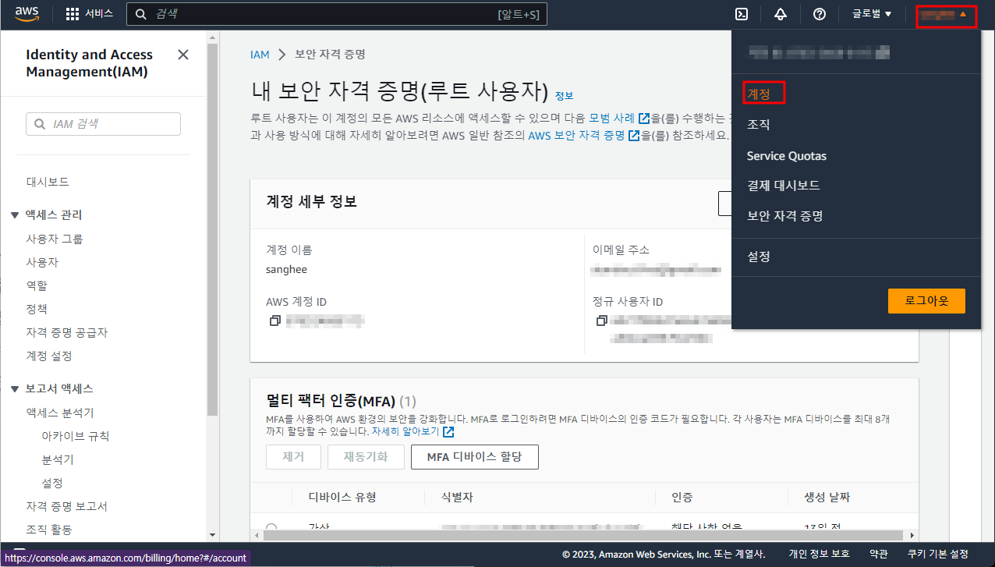Collapse the account name dropdown in header

(x=946, y=14)
